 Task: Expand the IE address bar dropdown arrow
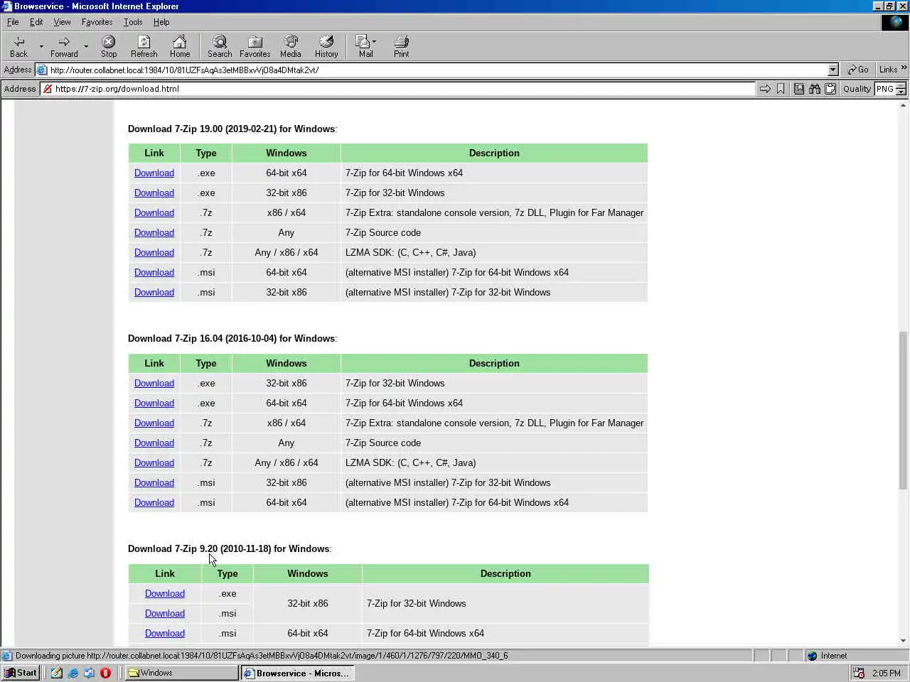(x=833, y=70)
